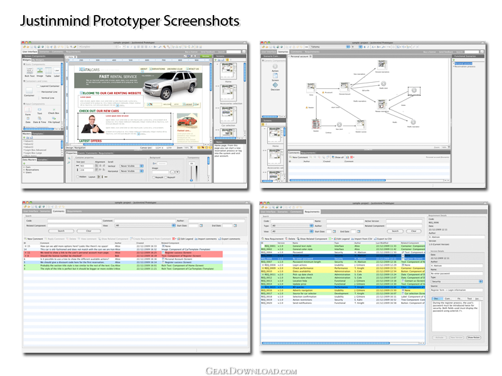Open Events tab next to Properties
Viewport: 502px width, 376px height.
[82, 153]
